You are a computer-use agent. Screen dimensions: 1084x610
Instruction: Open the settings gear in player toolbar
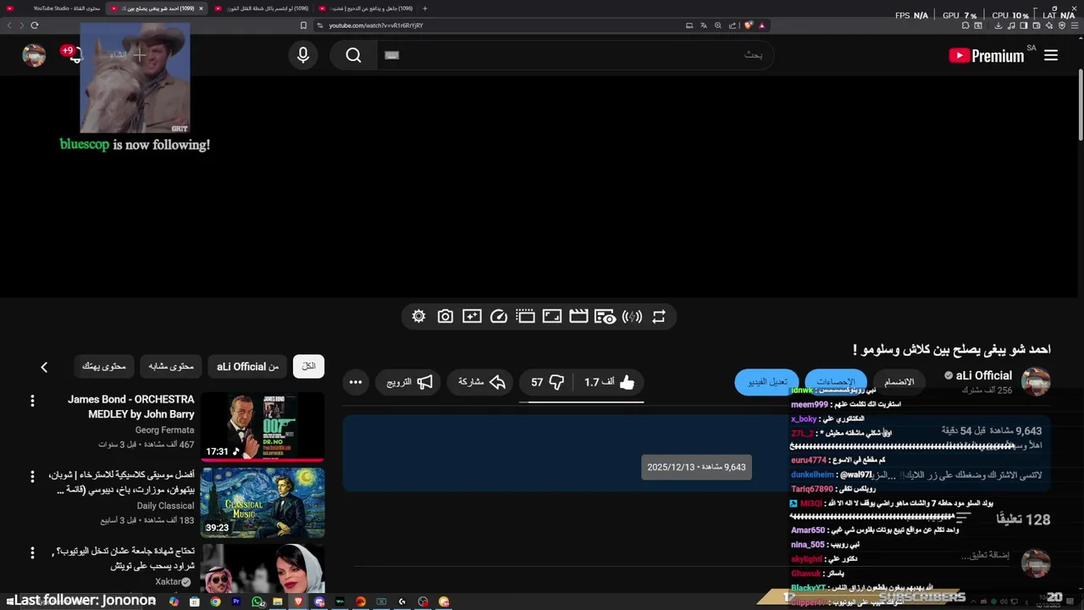(418, 316)
